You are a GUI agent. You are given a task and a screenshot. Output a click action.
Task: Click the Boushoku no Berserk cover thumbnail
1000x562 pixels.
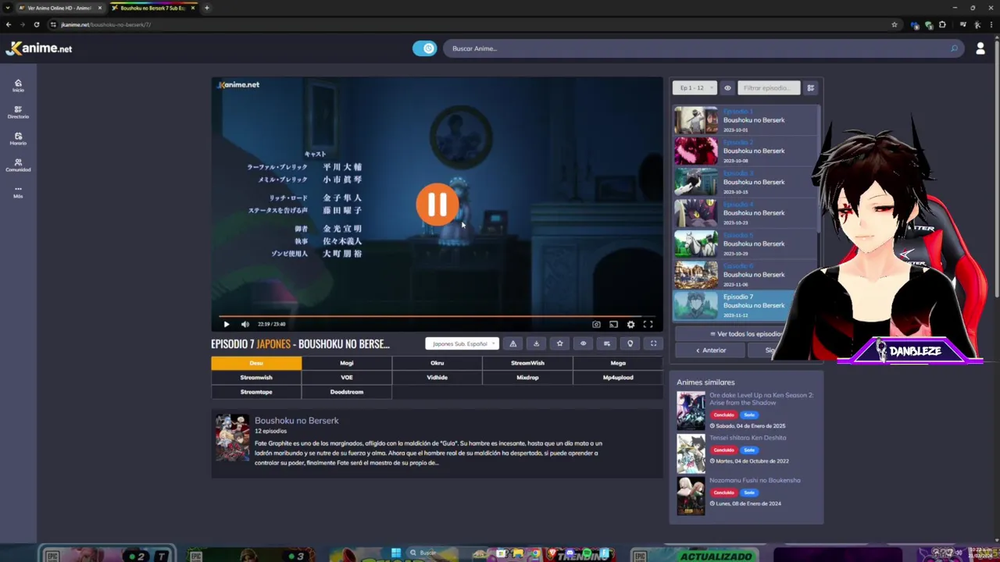(x=232, y=438)
